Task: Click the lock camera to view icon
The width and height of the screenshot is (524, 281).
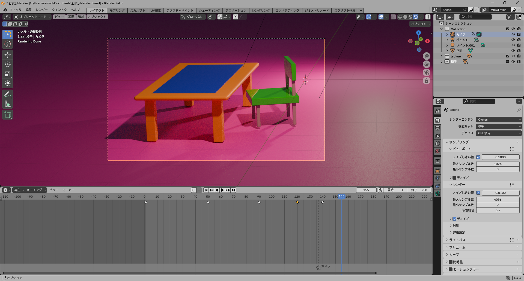Action: [x=426, y=81]
